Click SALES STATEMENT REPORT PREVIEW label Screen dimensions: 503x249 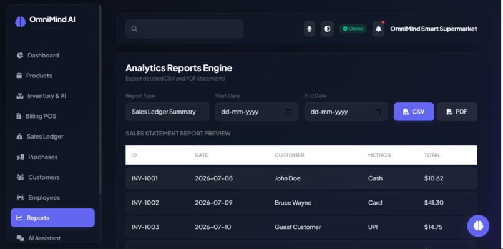178,133
